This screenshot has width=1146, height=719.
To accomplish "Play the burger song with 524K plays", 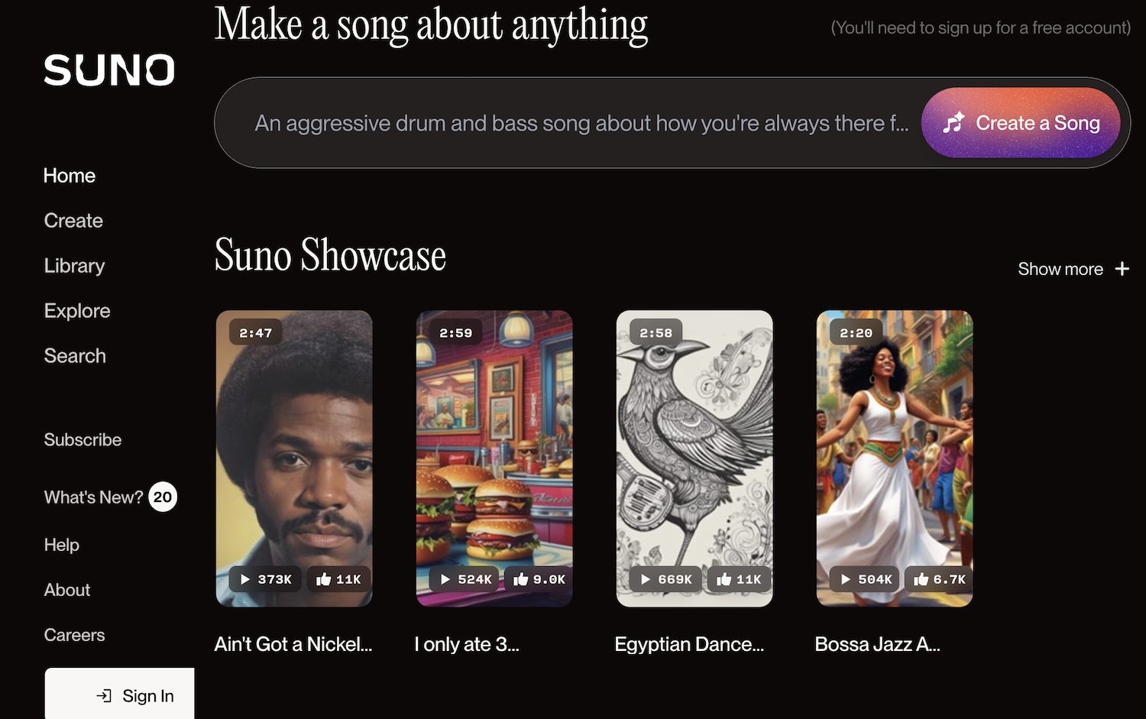I will (465, 579).
